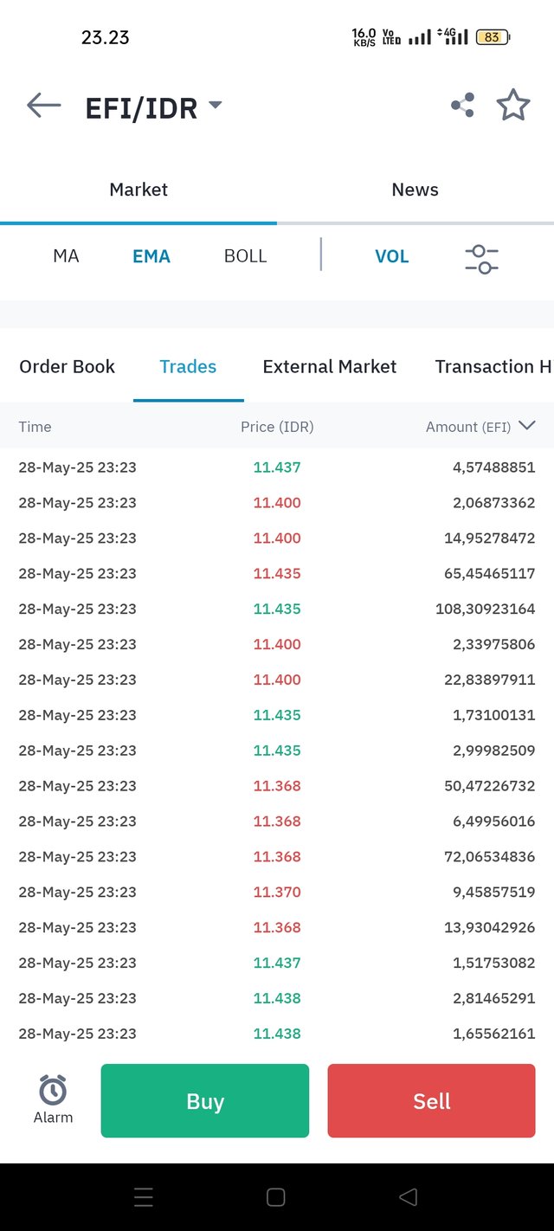The height and width of the screenshot is (1231, 554).
Task: Add EFI/IDR to favorites with star
Action: click(x=513, y=106)
